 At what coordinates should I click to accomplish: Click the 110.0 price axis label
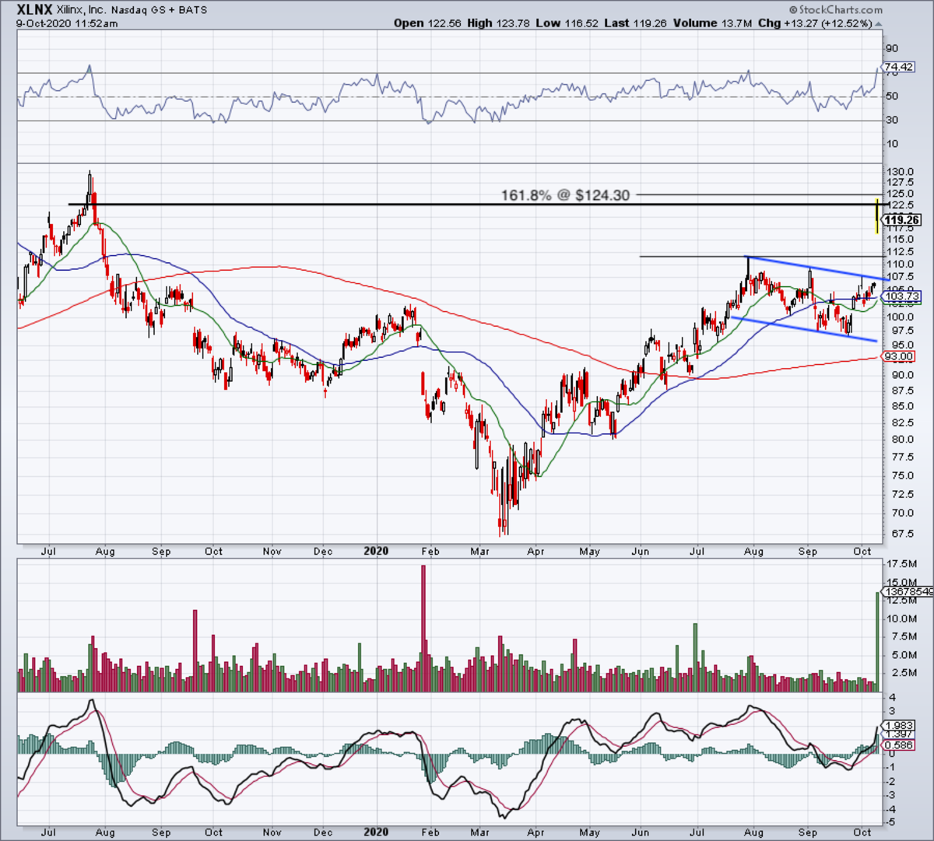tap(900, 265)
